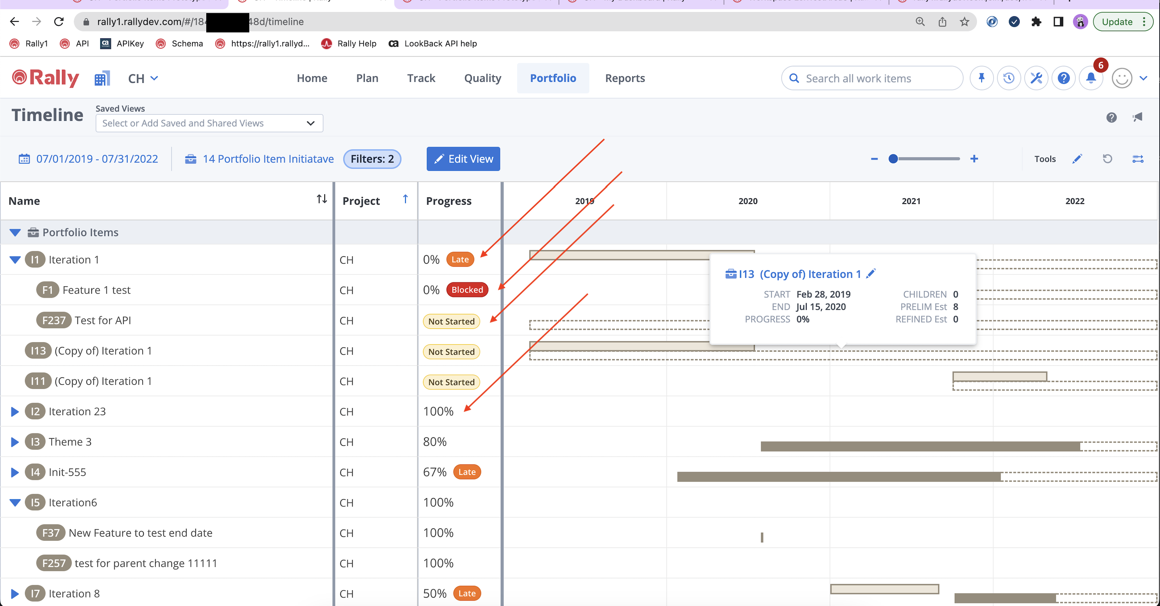Open the 14 Portfolio Item Initiatave link

coord(268,159)
